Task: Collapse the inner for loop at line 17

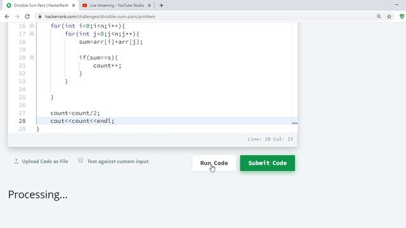Action: [32, 34]
